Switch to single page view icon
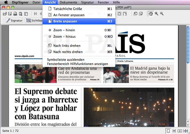The image size is (190, 134). click(168, 131)
